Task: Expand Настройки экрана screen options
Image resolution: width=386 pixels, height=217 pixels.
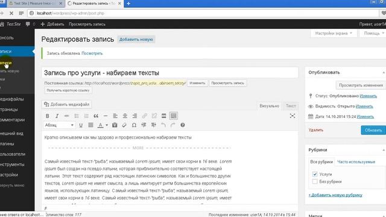Action: (x=334, y=33)
